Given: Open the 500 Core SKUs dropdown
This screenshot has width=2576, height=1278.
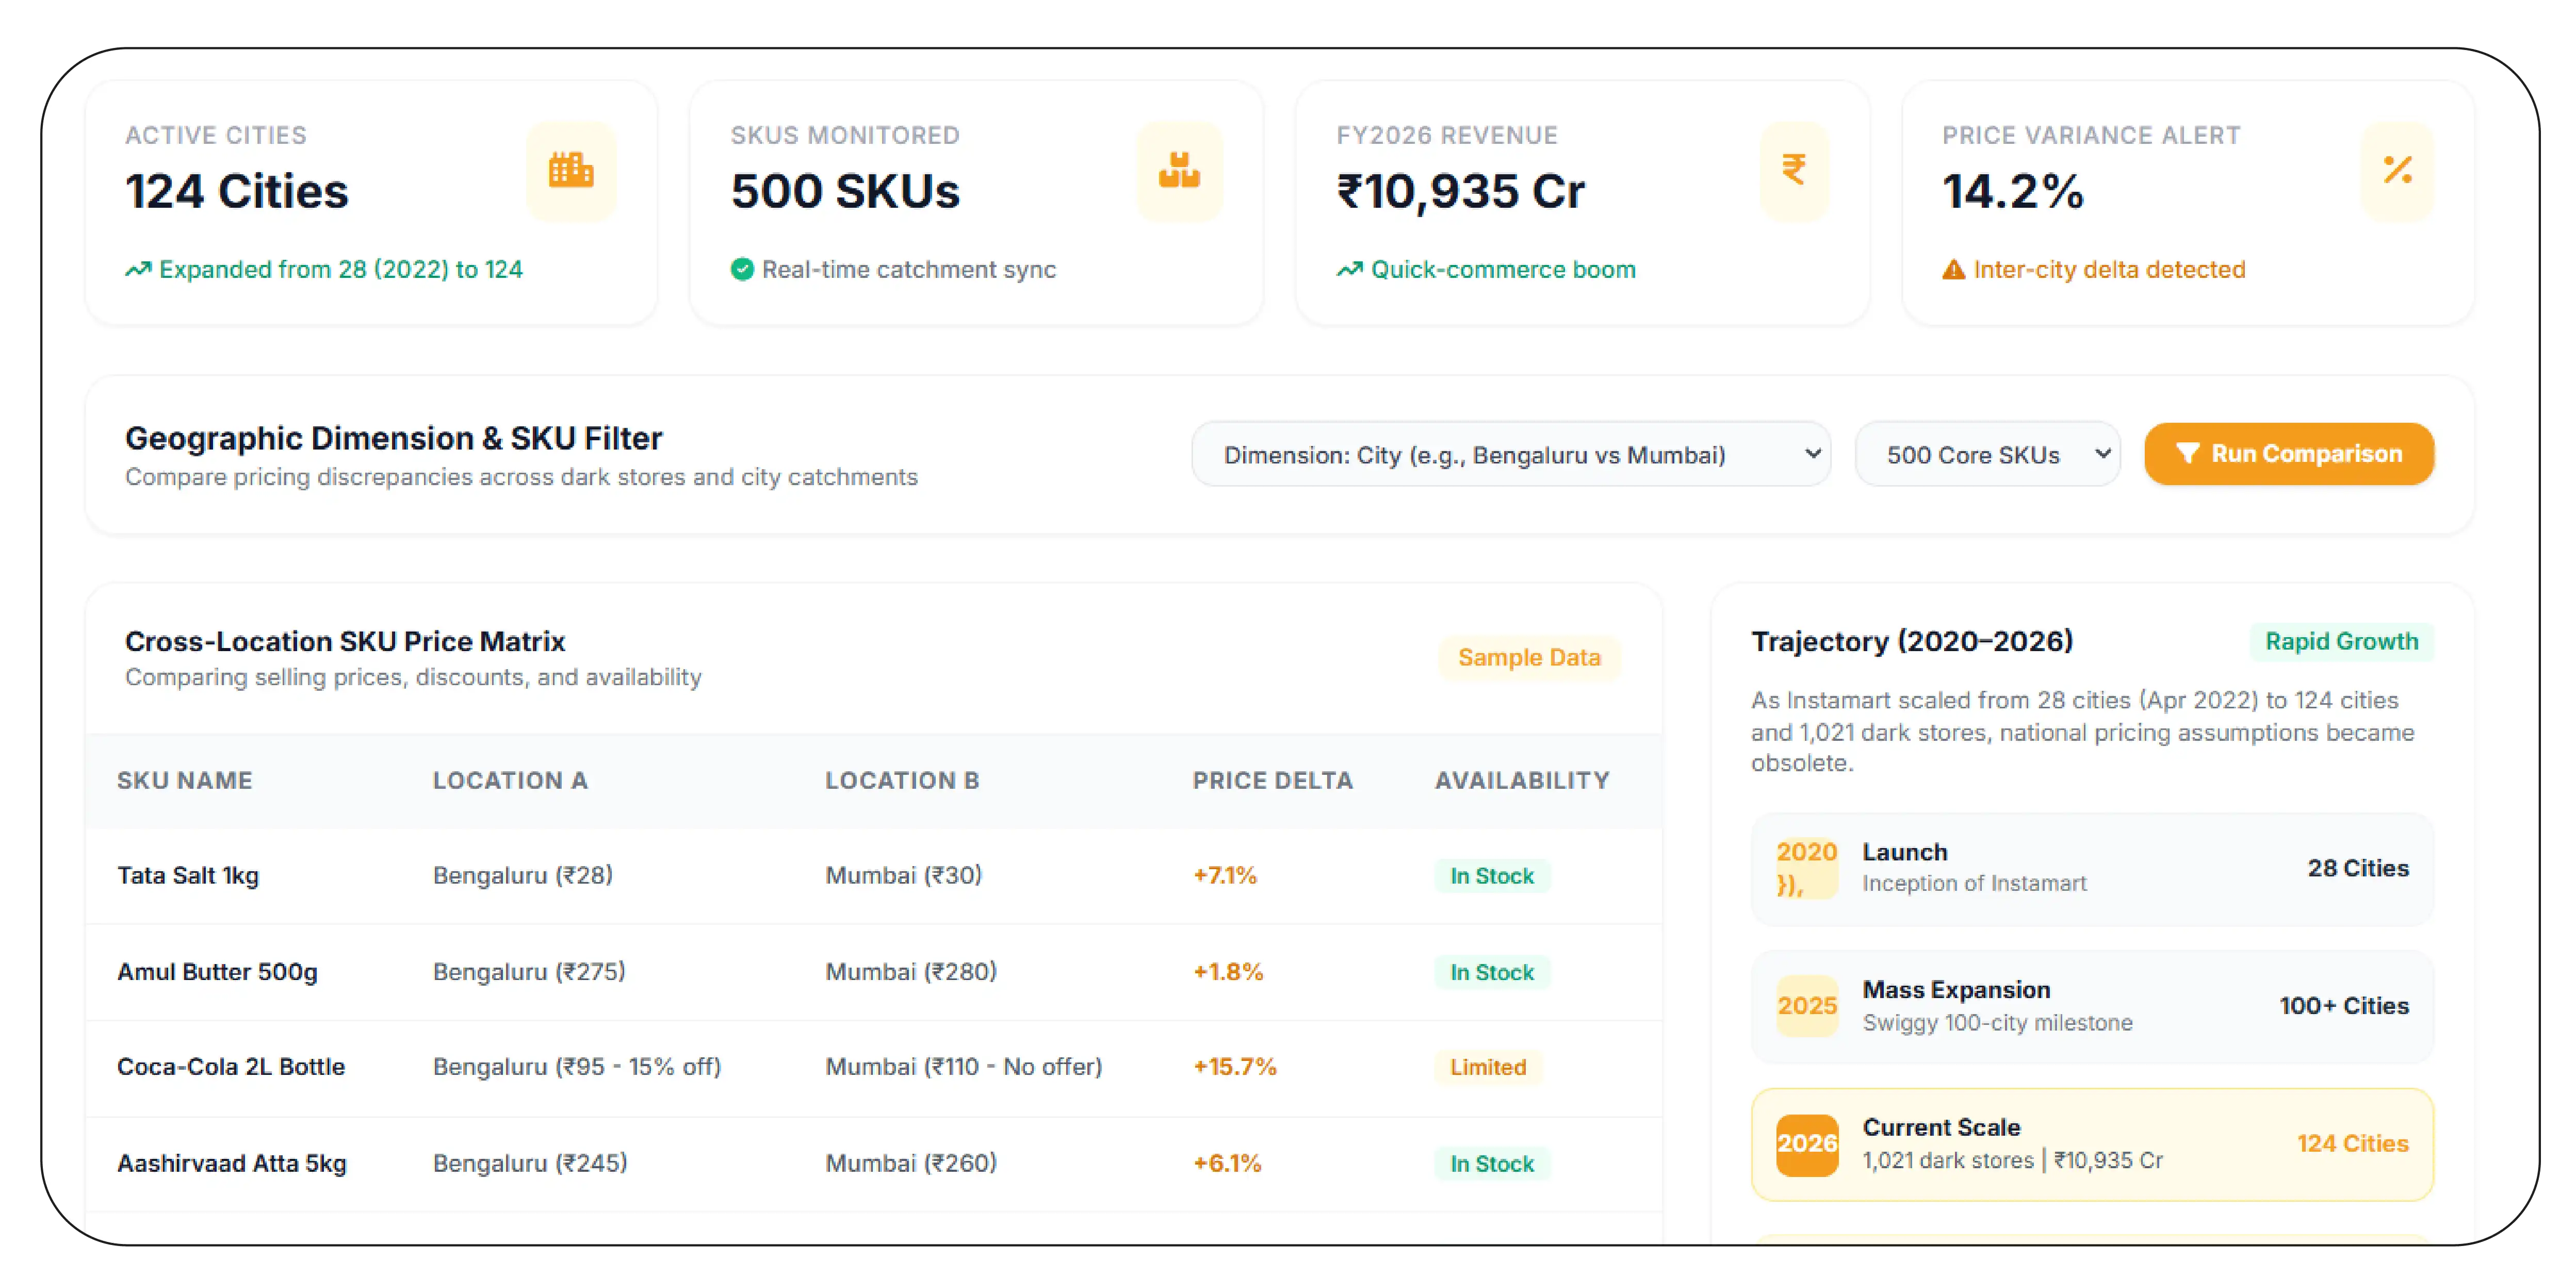Looking at the screenshot, I should [x=1987, y=455].
